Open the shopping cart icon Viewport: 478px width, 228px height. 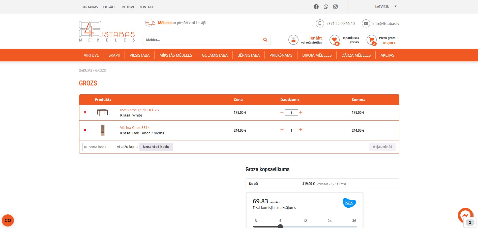pos(371,40)
